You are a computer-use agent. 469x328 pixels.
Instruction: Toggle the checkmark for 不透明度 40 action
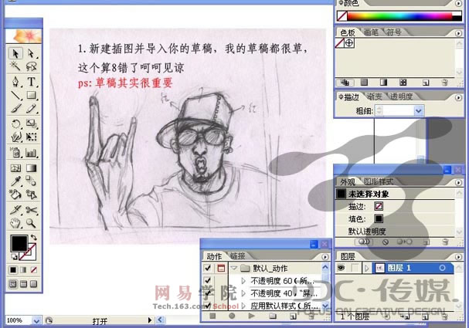(x=208, y=293)
